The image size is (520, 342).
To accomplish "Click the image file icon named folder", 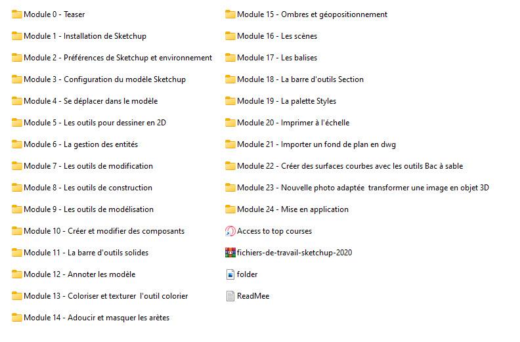I will pyautogui.click(x=230, y=274).
